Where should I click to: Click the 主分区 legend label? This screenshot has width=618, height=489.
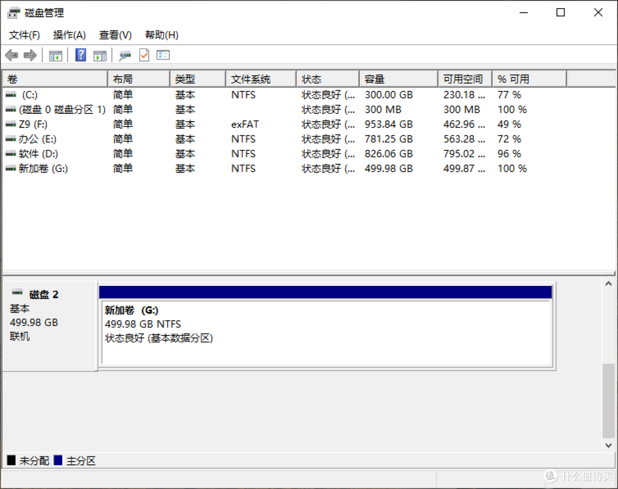tap(81, 460)
